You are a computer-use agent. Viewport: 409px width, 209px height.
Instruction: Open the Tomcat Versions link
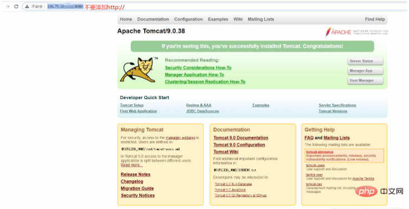[x=333, y=111]
